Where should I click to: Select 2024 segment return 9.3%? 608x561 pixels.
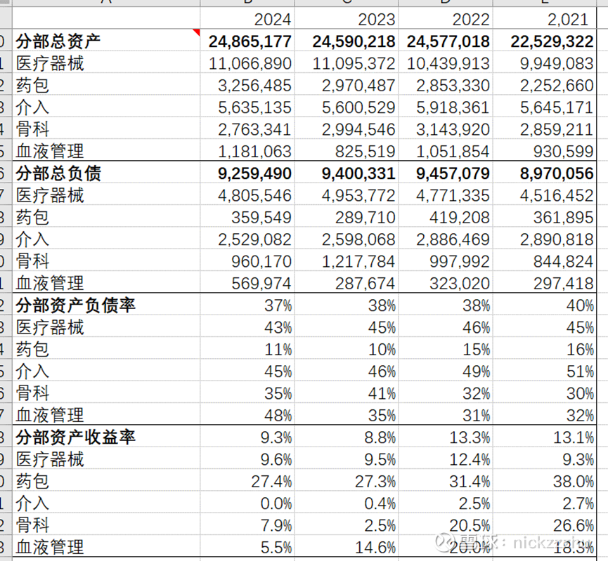[247, 437]
